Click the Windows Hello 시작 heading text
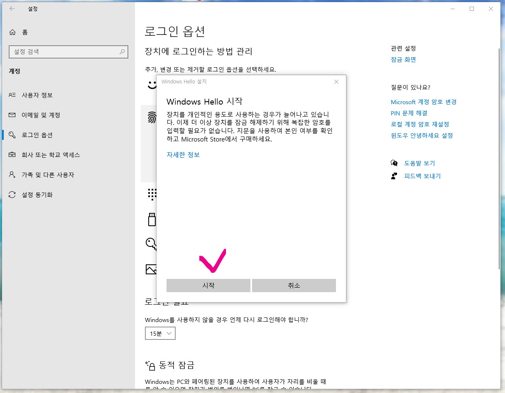Viewport: 505px width, 393px height. tap(204, 102)
